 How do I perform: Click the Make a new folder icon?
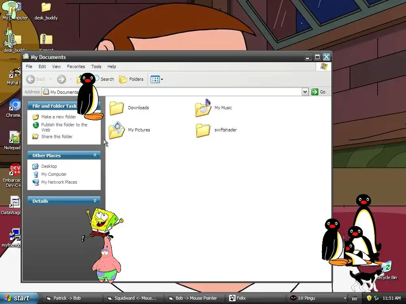coord(35,117)
